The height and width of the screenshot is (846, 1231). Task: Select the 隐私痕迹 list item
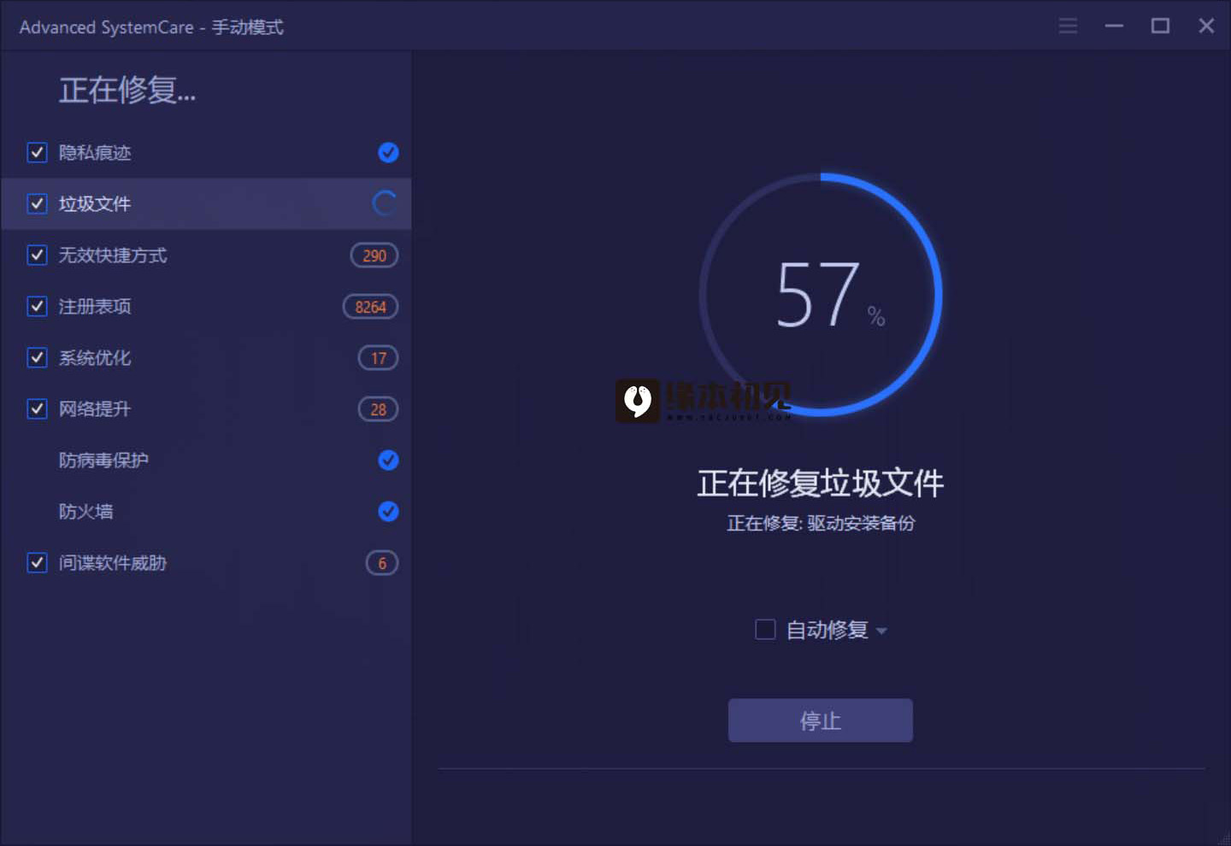click(x=206, y=152)
